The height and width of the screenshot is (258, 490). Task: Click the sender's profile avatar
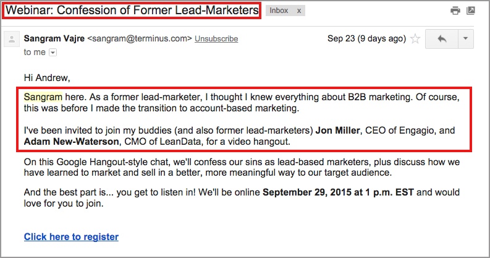(x=11, y=40)
